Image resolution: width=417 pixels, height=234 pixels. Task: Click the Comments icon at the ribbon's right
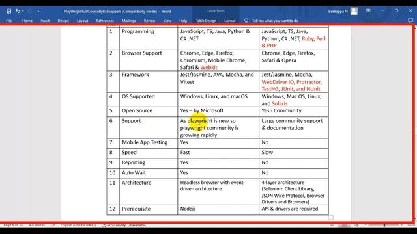point(410,20)
